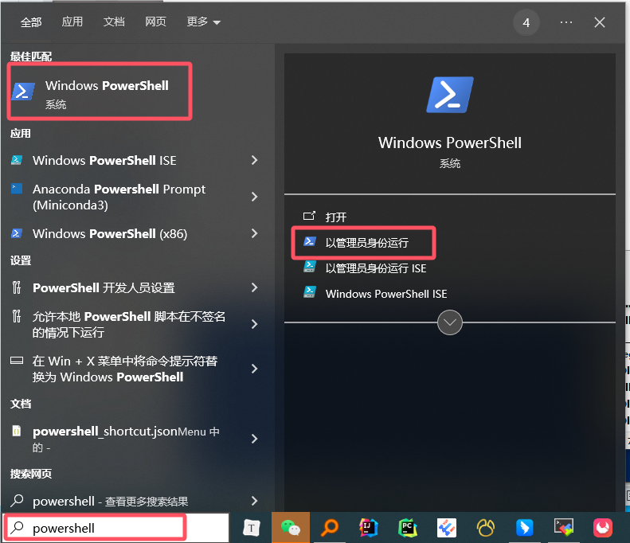Image resolution: width=630 pixels, height=543 pixels.
Task: Open the terminal-style taskbar app
Action: click(x=564, y=527)
